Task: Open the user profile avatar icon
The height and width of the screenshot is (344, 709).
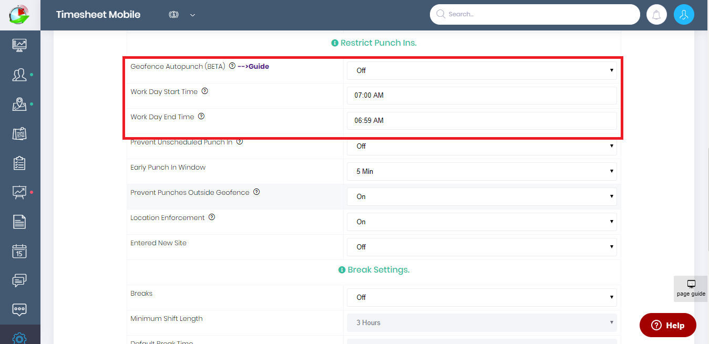Action: (x=684, y=15)
